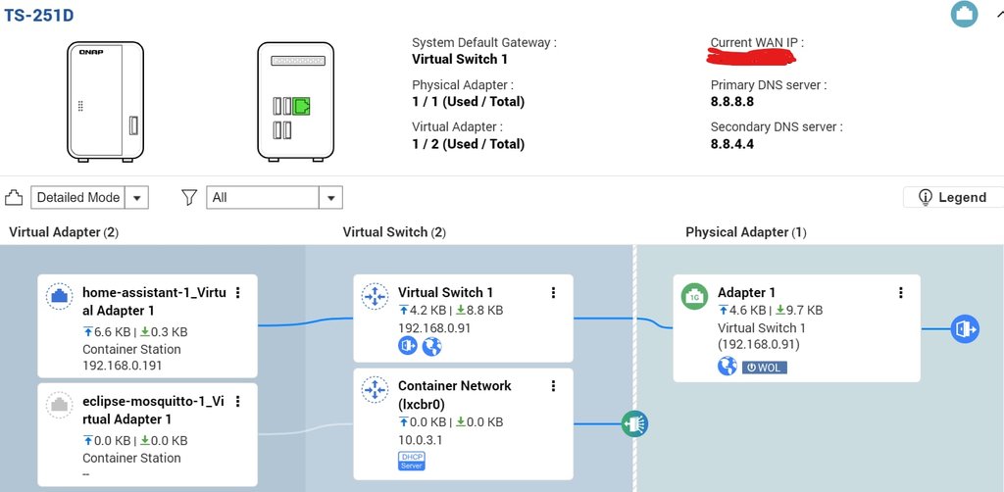Collapse the overview panel with the top-right chevron
Viewport: 1004px width, 492px height.
999,14
